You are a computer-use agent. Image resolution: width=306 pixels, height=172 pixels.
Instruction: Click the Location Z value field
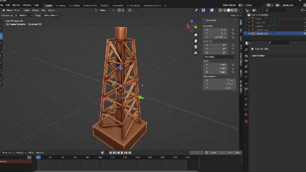click(215, 37)
